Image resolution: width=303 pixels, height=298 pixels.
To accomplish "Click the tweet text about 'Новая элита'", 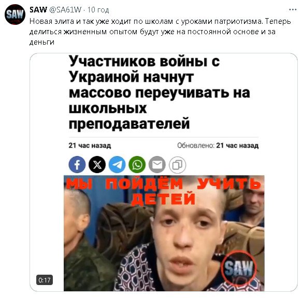I will tap(160, 31).
